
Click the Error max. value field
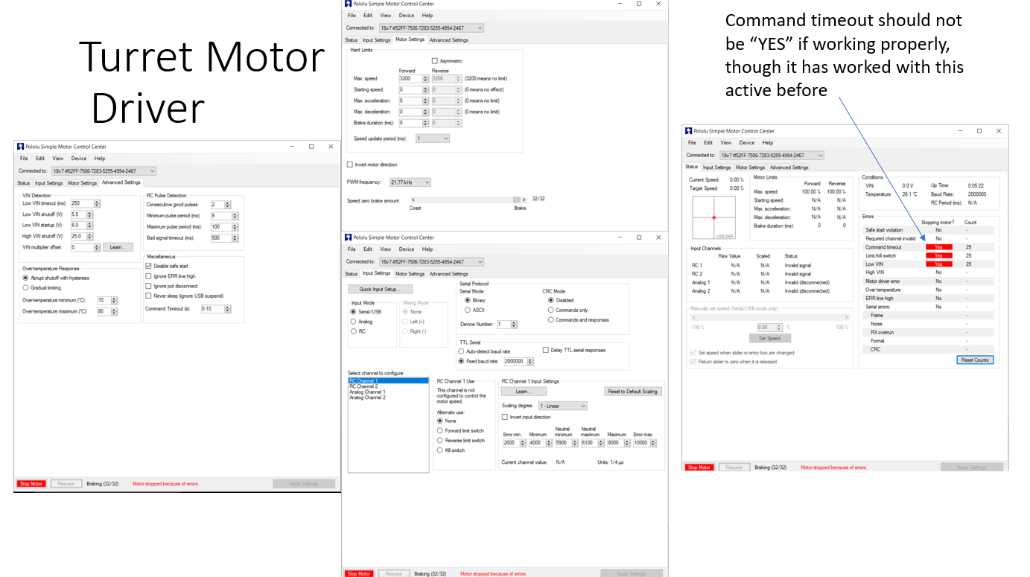tap(642, 443)
